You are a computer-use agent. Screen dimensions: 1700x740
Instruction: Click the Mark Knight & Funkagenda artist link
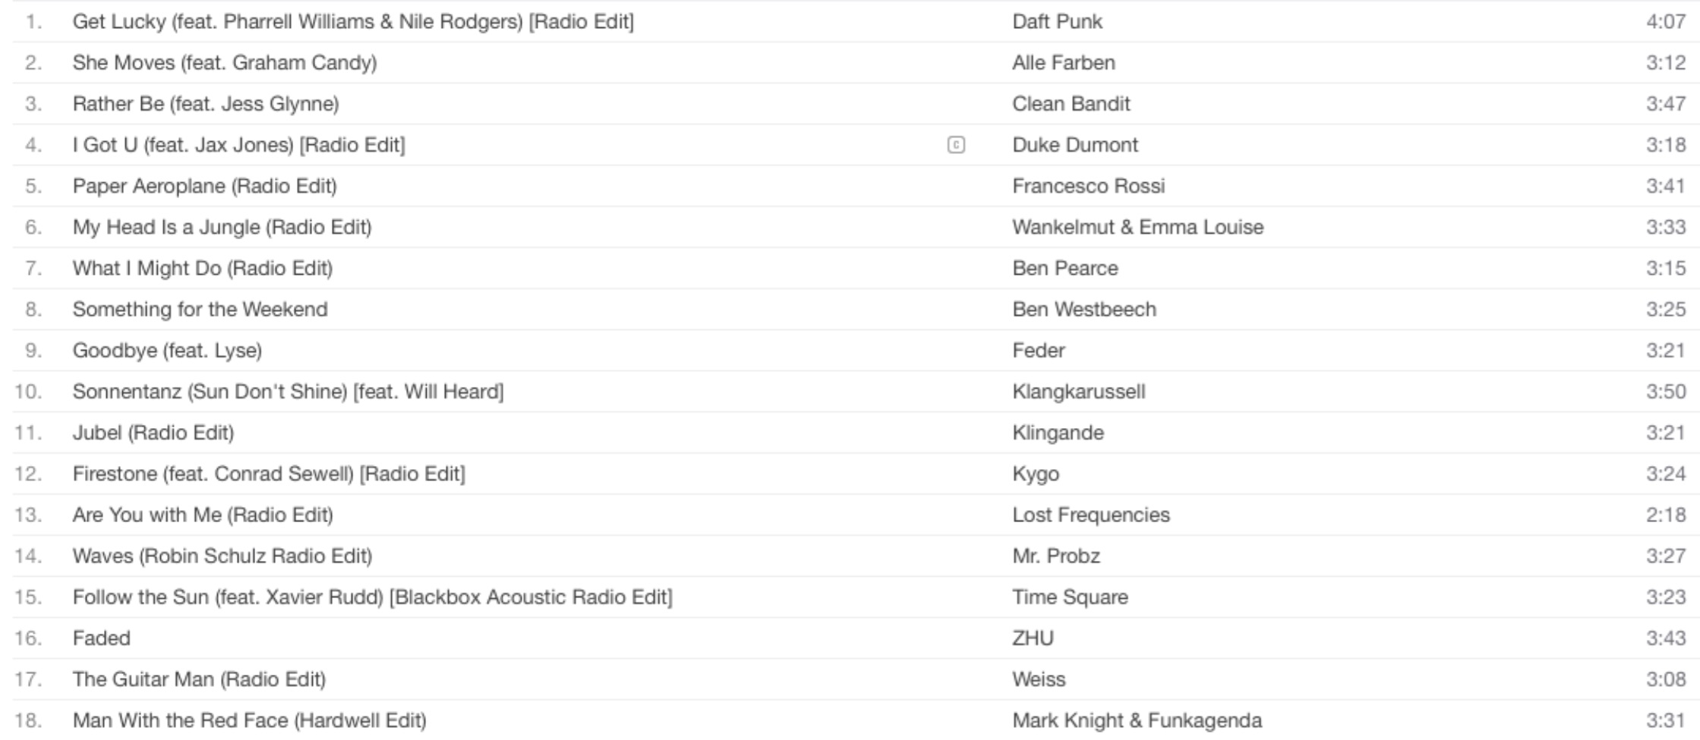pyautogui.click(x=1137, y=720)
